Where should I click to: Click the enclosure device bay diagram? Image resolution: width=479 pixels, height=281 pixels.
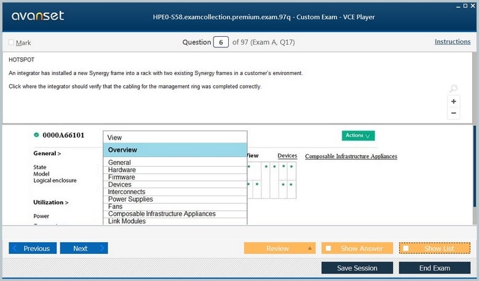click(272, 180)
